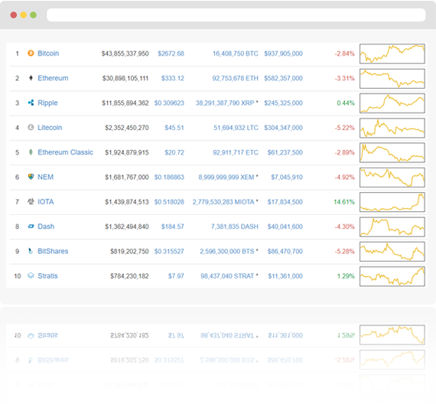This screenshot has width=436, height=404.
Task: Open the IOTA currency link
Action: 46,202
